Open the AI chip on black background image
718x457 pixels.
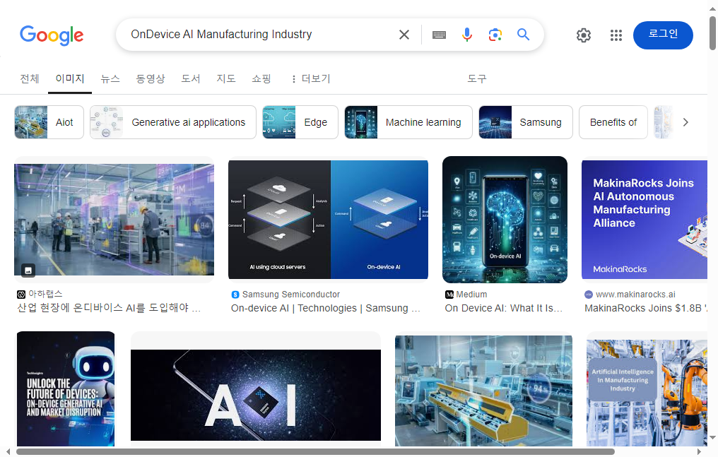coord(256,396)
